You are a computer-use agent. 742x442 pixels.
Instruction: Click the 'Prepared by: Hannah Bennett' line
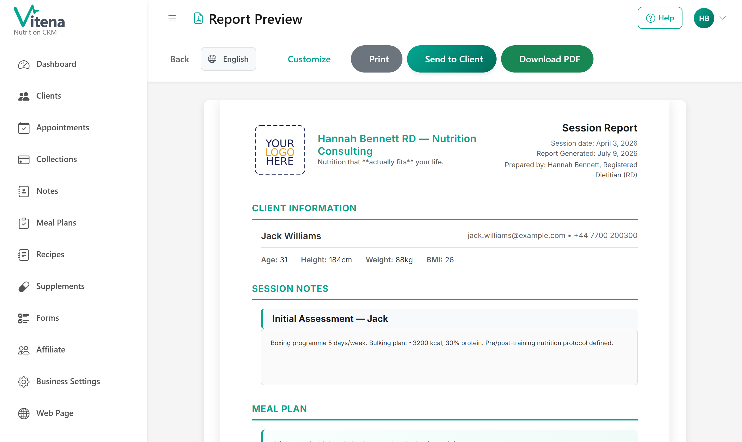(x=571, y=170)
